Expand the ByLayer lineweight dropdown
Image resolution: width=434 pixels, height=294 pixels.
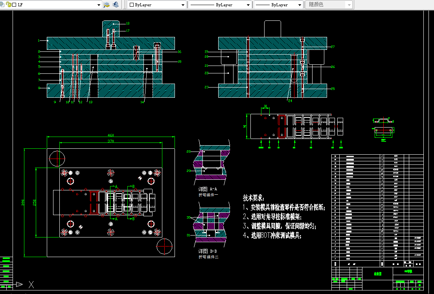coord(300,5)
